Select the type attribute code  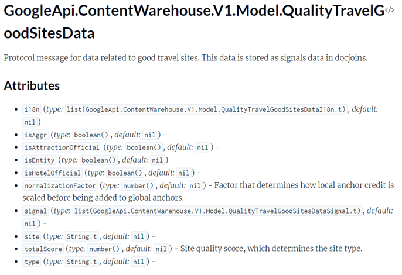pyautogui.click(x=32, y=262)
